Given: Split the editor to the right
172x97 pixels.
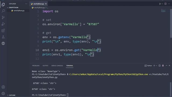Looking at the screenshot, I should click(x=166, y=4).
